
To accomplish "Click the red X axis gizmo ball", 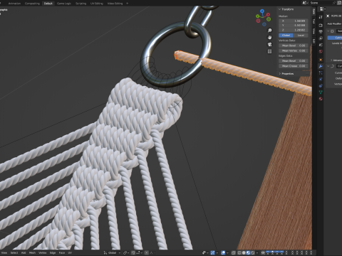I will pos(268,15).
